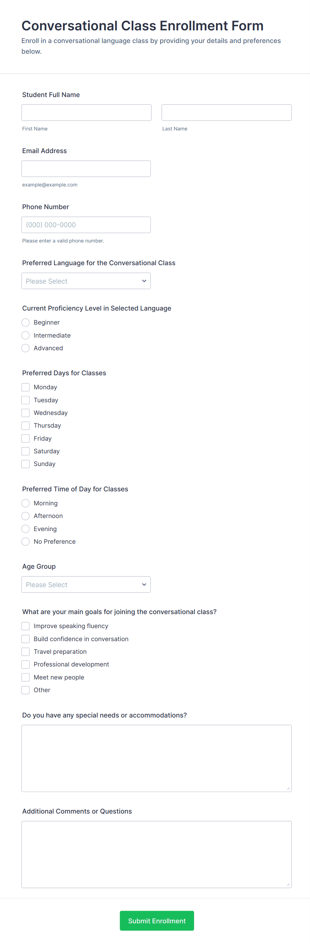Expand the Age Group dropdown
The width and height of the screenshot is (310, 947).
pyautogui.click(x=86, y=584)
